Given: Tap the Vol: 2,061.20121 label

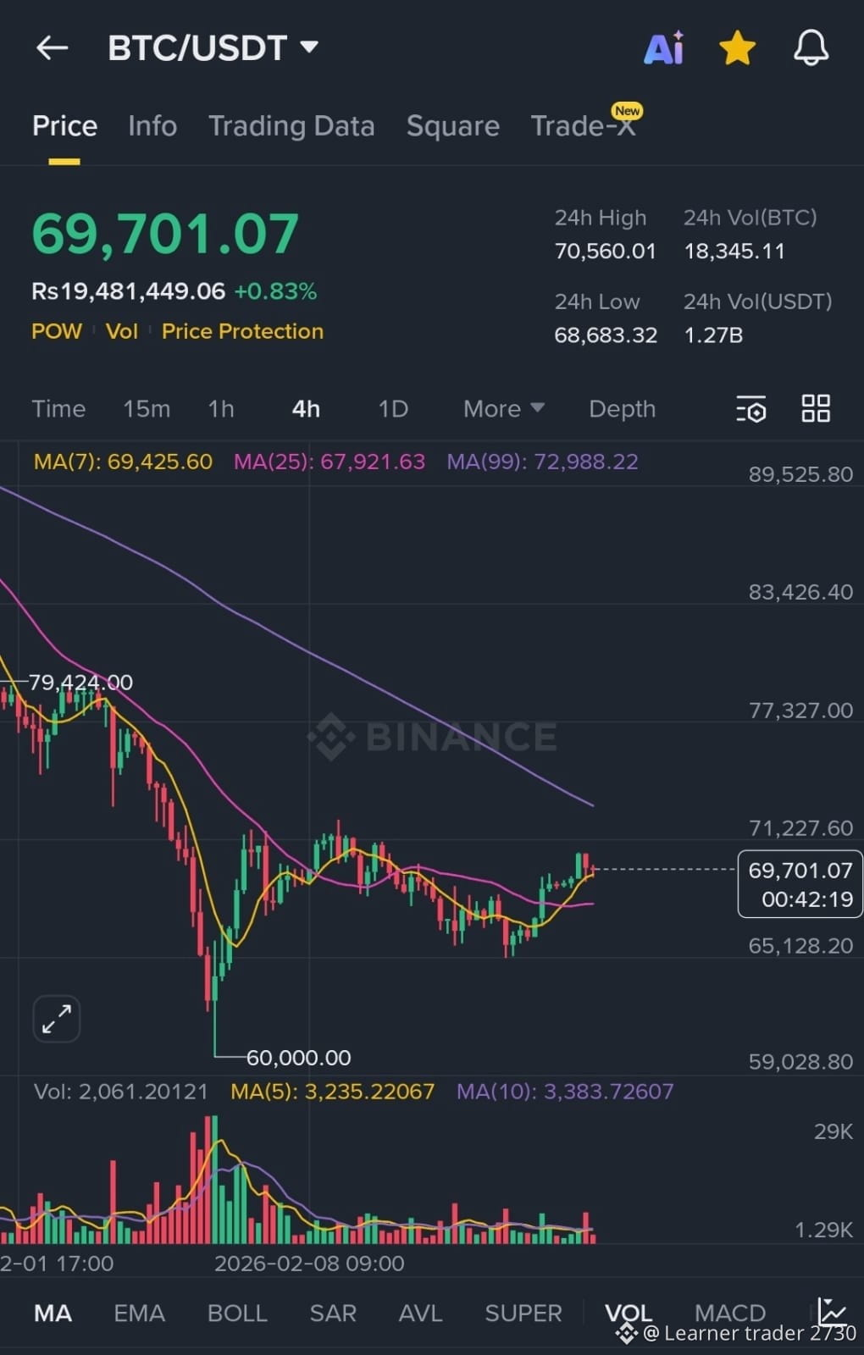Looking at the screenshot, I should 120,1092.
